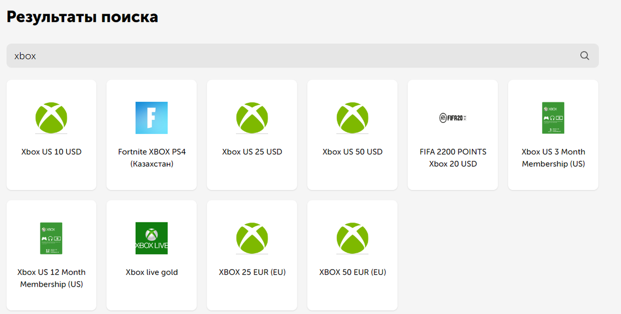Click the XBOX 25 EUR logo icon
This screenshot has width=621, height=314.
point(252,238)
